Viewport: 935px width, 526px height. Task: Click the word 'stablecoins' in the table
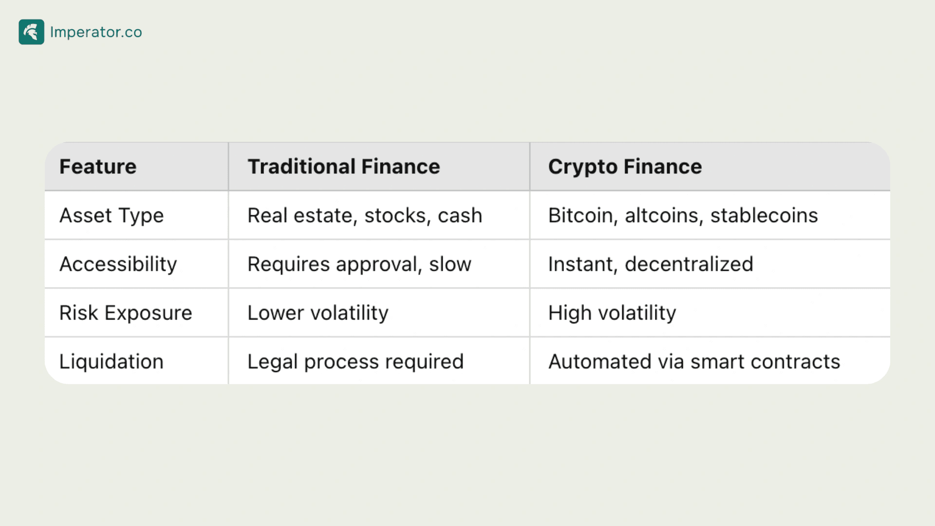click(x=764, y=215)
